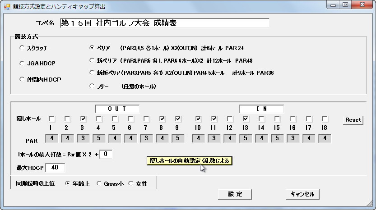Check hidden hole 14 checkbox

click(x=261, y=119)
